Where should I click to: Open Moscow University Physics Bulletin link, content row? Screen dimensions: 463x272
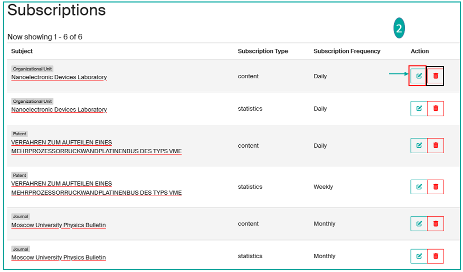pyautogui.click(x=58, y=225)
